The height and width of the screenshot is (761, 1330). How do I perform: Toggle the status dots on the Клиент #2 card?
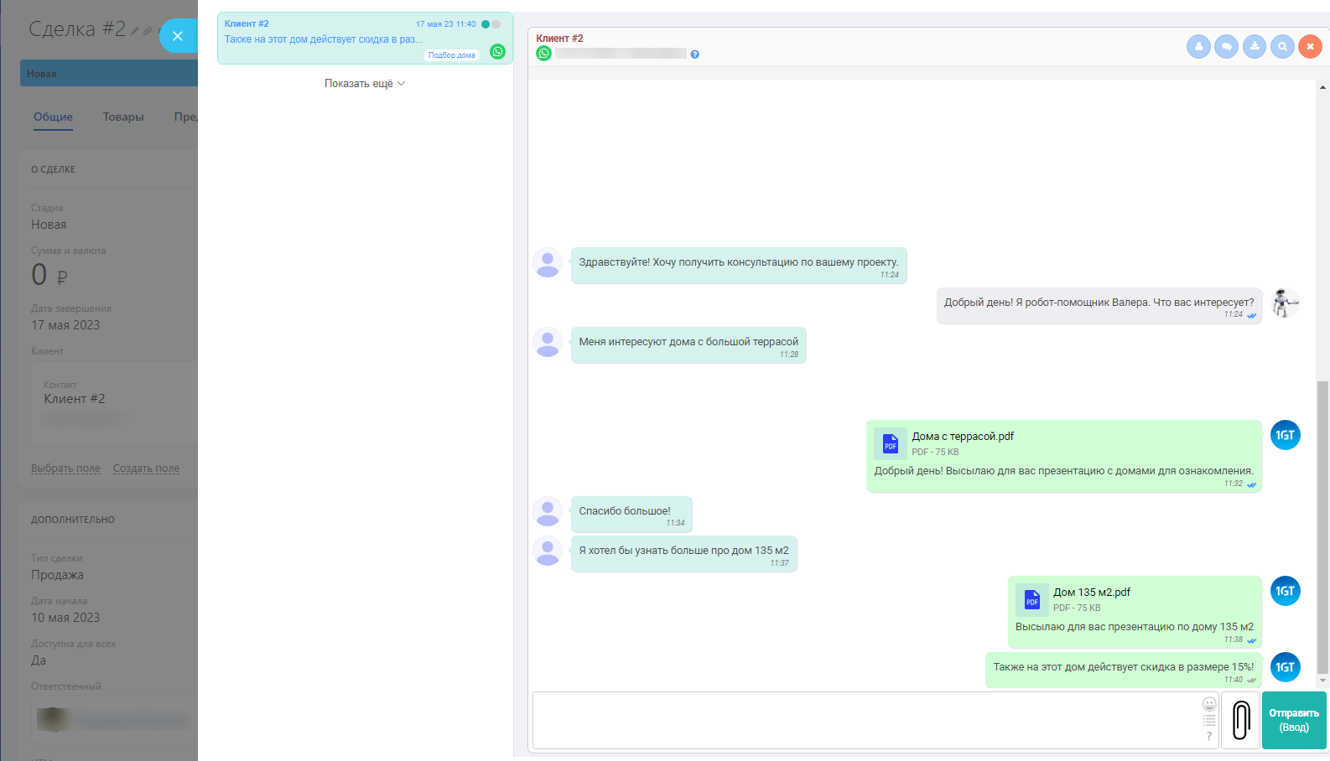click(x=491, y=24)
